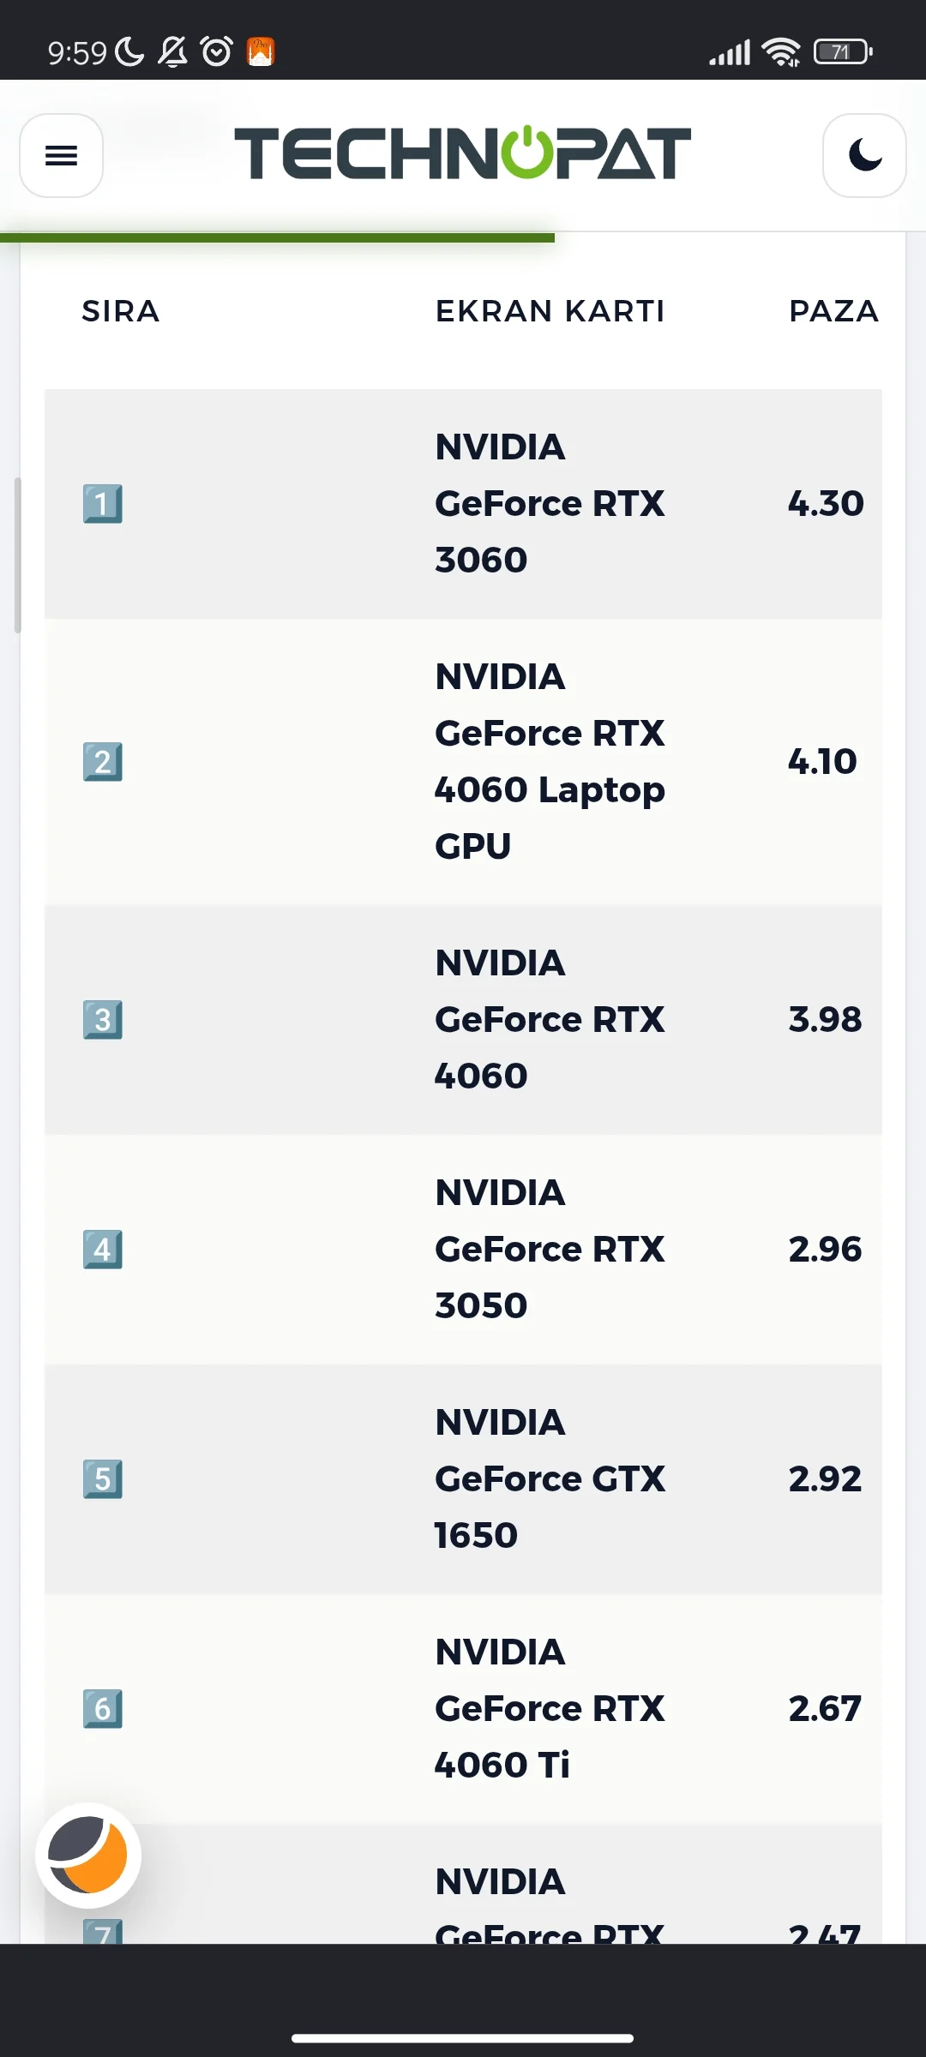Screen dimensions: 926x2057
Task: Tap the 4.30 market share value
Action: coord(826,504)
